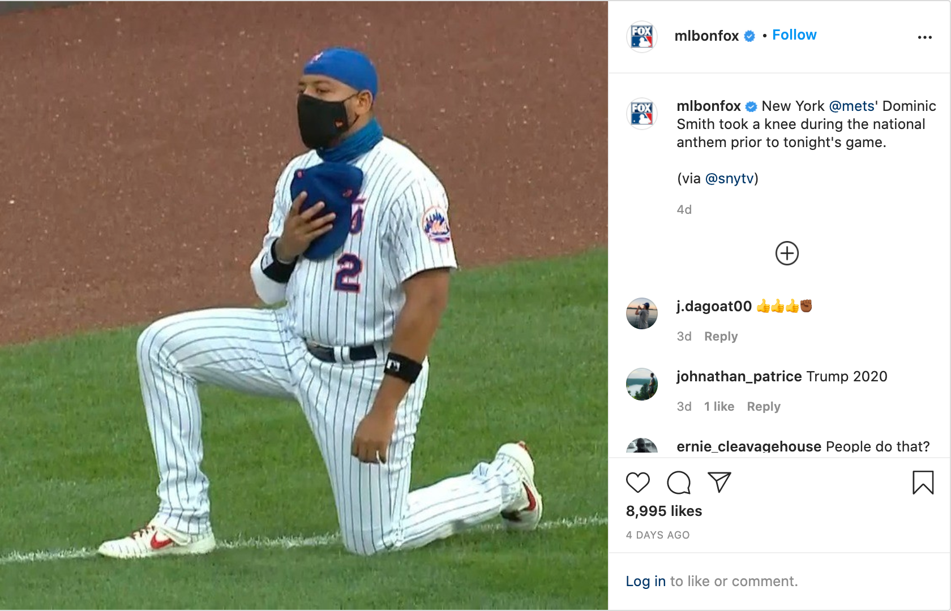Open the comment bubble icon
The height and width of the screenshot is (611, 951).
(679, 483)
